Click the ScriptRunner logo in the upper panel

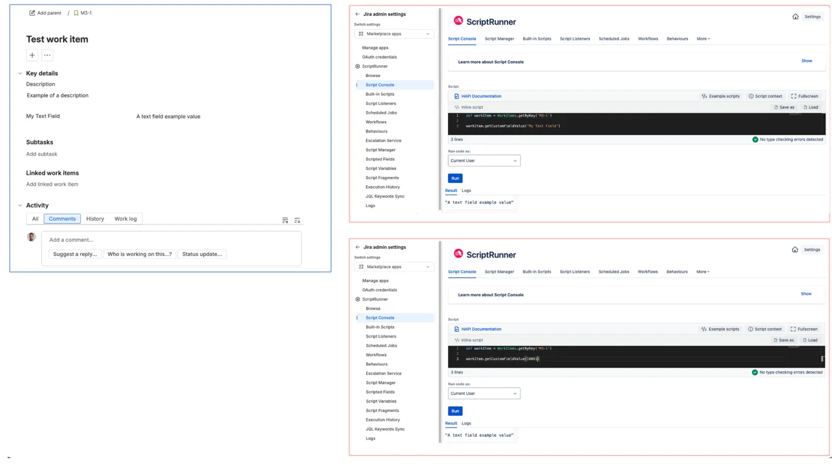coord(458,21)
